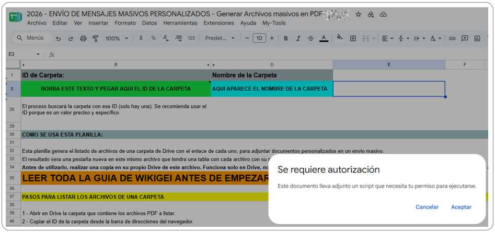Open the merge cells type arrow
The height and width of the screenshot is (232, 495).
[374, 39]
